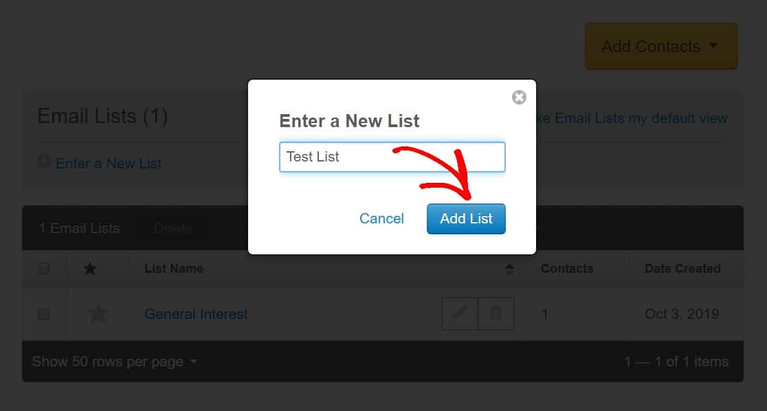
Task: Tick the select-all checkbox in table header
Action: pos(43,268)
